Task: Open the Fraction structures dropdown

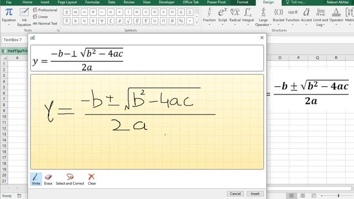Action: (209, 17)
